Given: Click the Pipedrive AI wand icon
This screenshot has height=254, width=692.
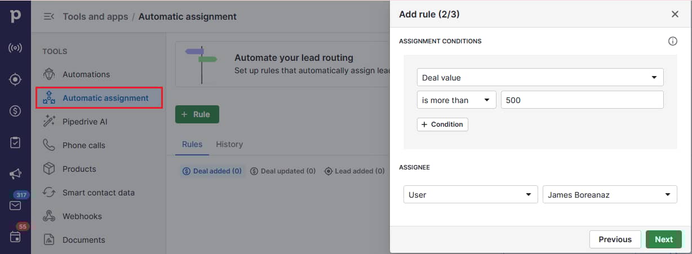Looking at the screenshot, I should coord(49,122).
